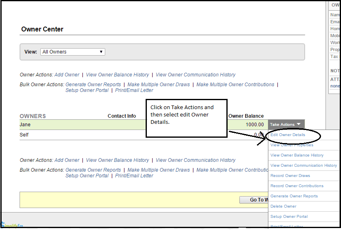Open View Owner Balance History menu item
Image resolution: width=341 pixels, height=235 pixels.
[x=297, y=155]
